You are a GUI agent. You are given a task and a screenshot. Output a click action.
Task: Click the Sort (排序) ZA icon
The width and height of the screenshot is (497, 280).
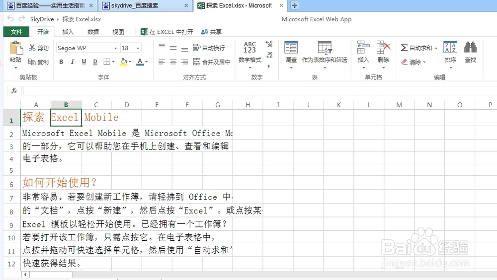450,48
